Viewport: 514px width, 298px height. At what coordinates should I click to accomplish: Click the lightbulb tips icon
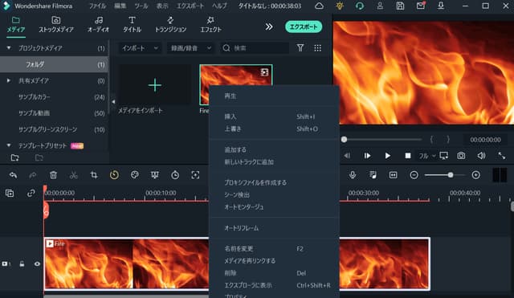tap(340, 6)
